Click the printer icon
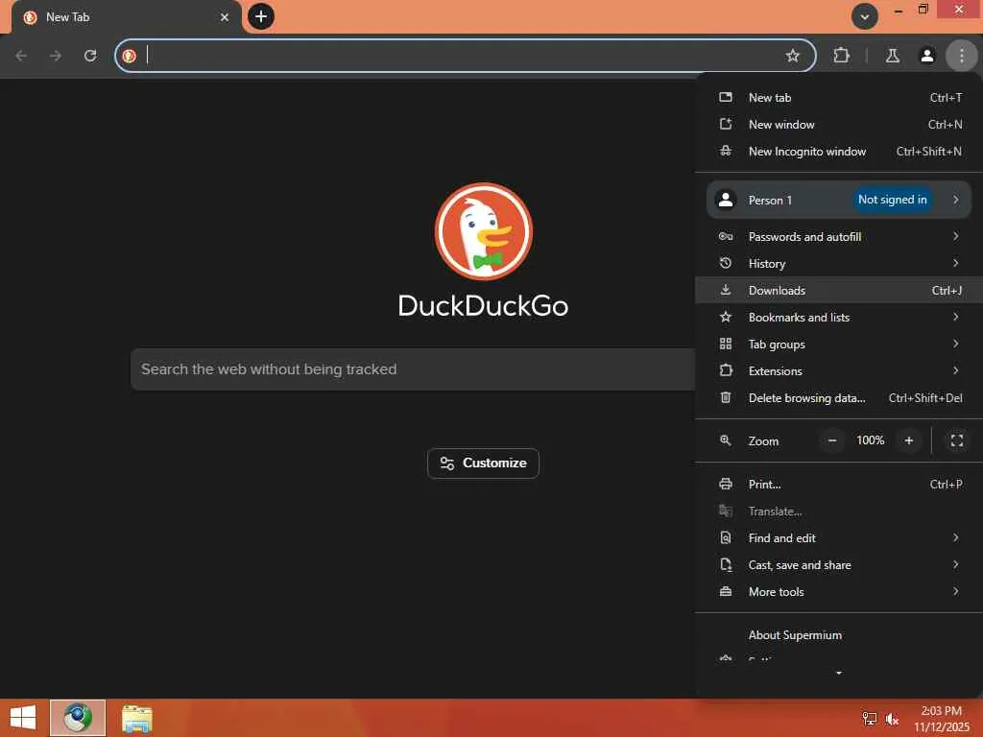 726,484
